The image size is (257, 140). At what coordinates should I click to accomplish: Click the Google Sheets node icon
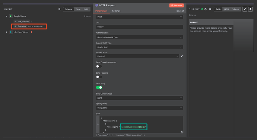(x=11, y=16)
